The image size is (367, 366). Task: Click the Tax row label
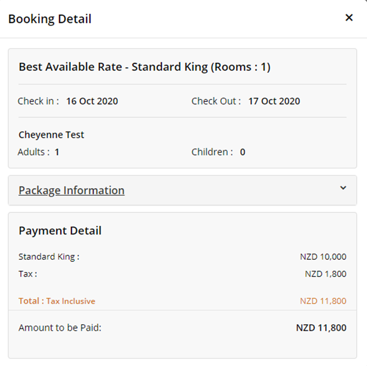pos(27,274)
